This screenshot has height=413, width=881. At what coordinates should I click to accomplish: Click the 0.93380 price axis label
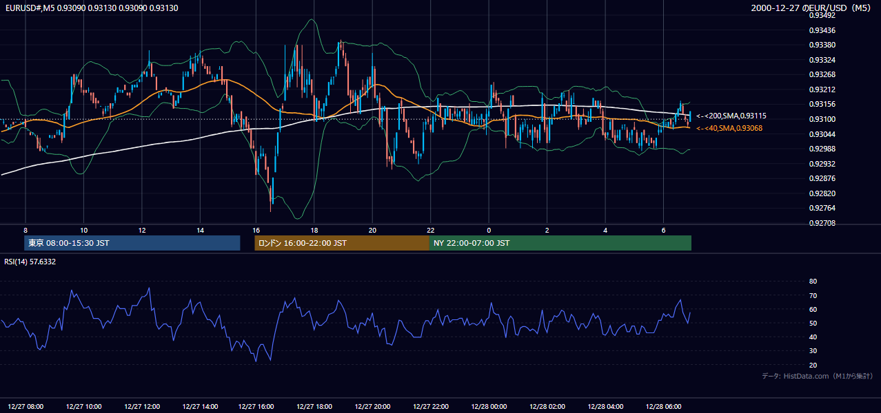pyautogui.click(x=822, y=45)
